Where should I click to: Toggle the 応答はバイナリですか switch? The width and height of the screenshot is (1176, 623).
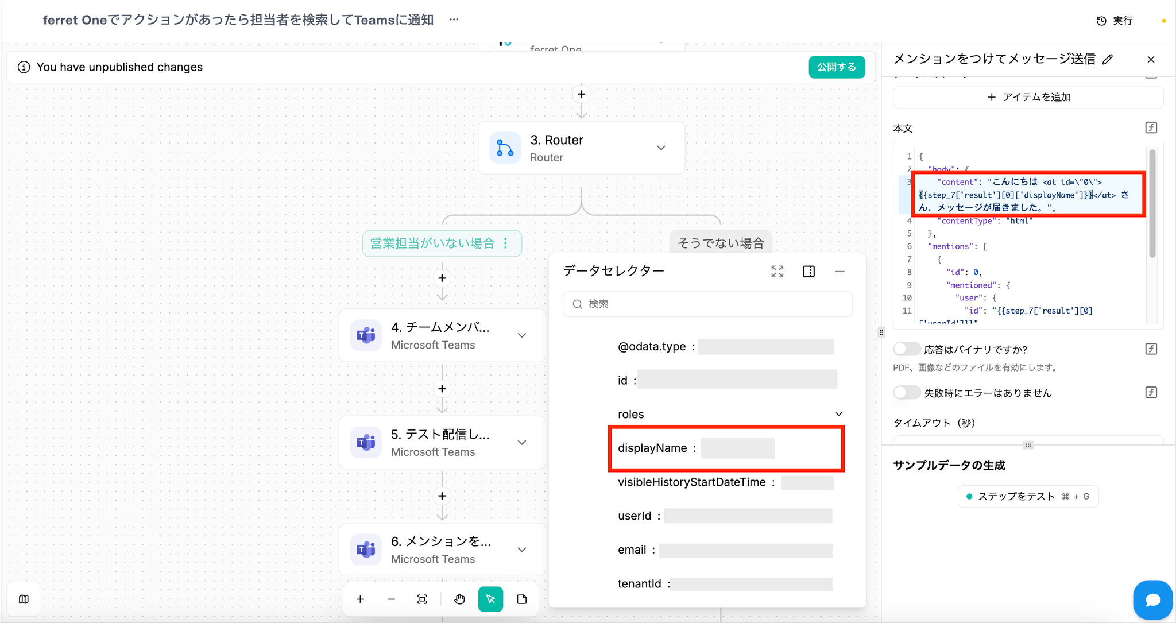click(x=907, y=349)
